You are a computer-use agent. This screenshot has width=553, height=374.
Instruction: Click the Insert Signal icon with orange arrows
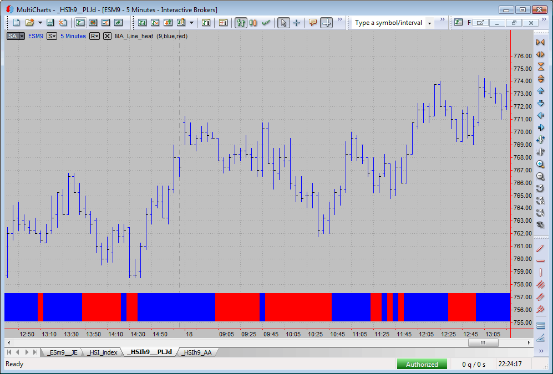point(168,23)
